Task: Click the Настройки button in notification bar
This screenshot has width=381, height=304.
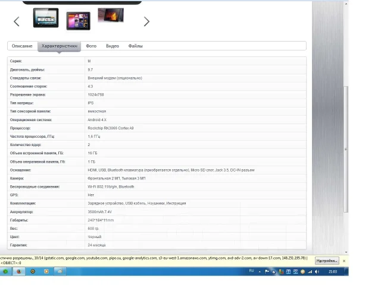Action: (327, 261)
